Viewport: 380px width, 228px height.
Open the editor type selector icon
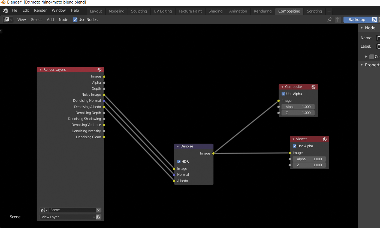pyautogui.click(x=8, y=20)
